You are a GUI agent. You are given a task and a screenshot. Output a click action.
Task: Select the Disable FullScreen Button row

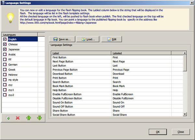click(x=117, y=98)
